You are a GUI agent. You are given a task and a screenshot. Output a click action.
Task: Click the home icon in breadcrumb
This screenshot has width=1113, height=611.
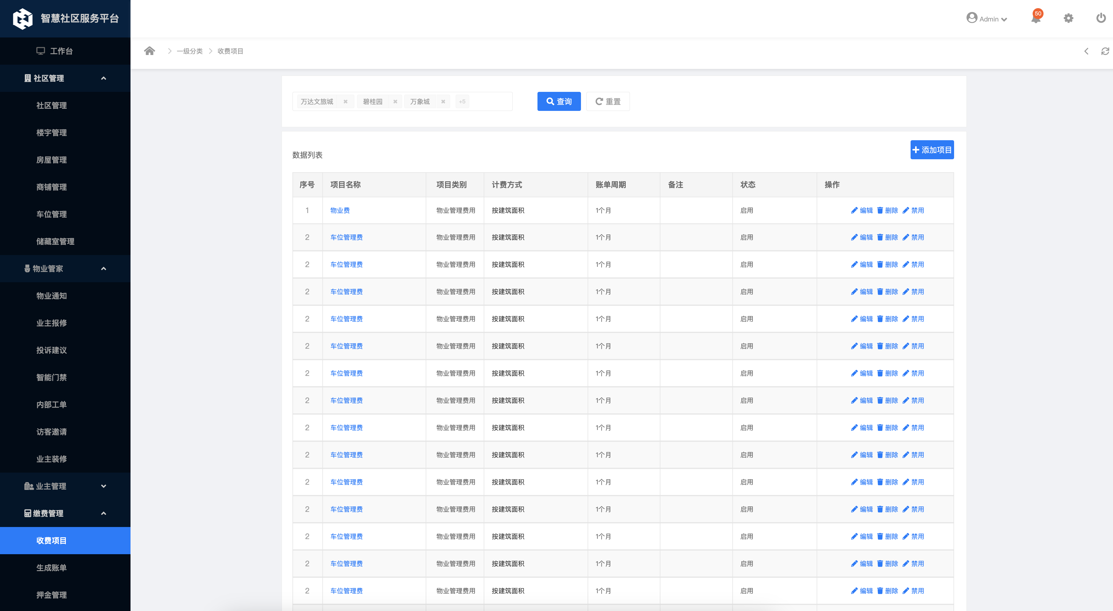coord(150,51)
